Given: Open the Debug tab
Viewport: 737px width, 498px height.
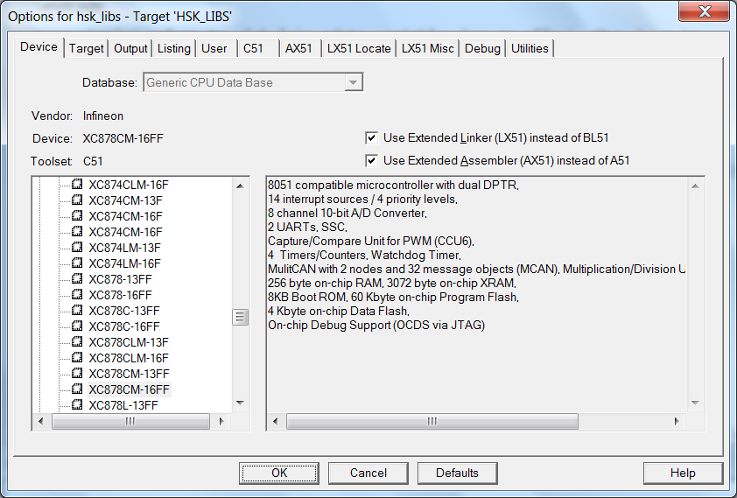Looking at the screenshot, I should click(x=482, y=48).
